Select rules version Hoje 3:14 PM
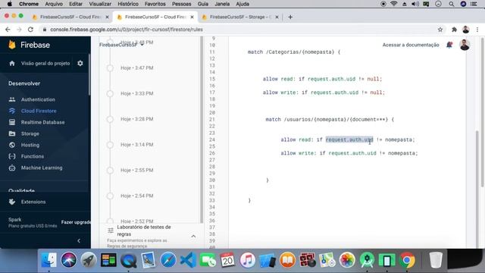 (136, 145)
